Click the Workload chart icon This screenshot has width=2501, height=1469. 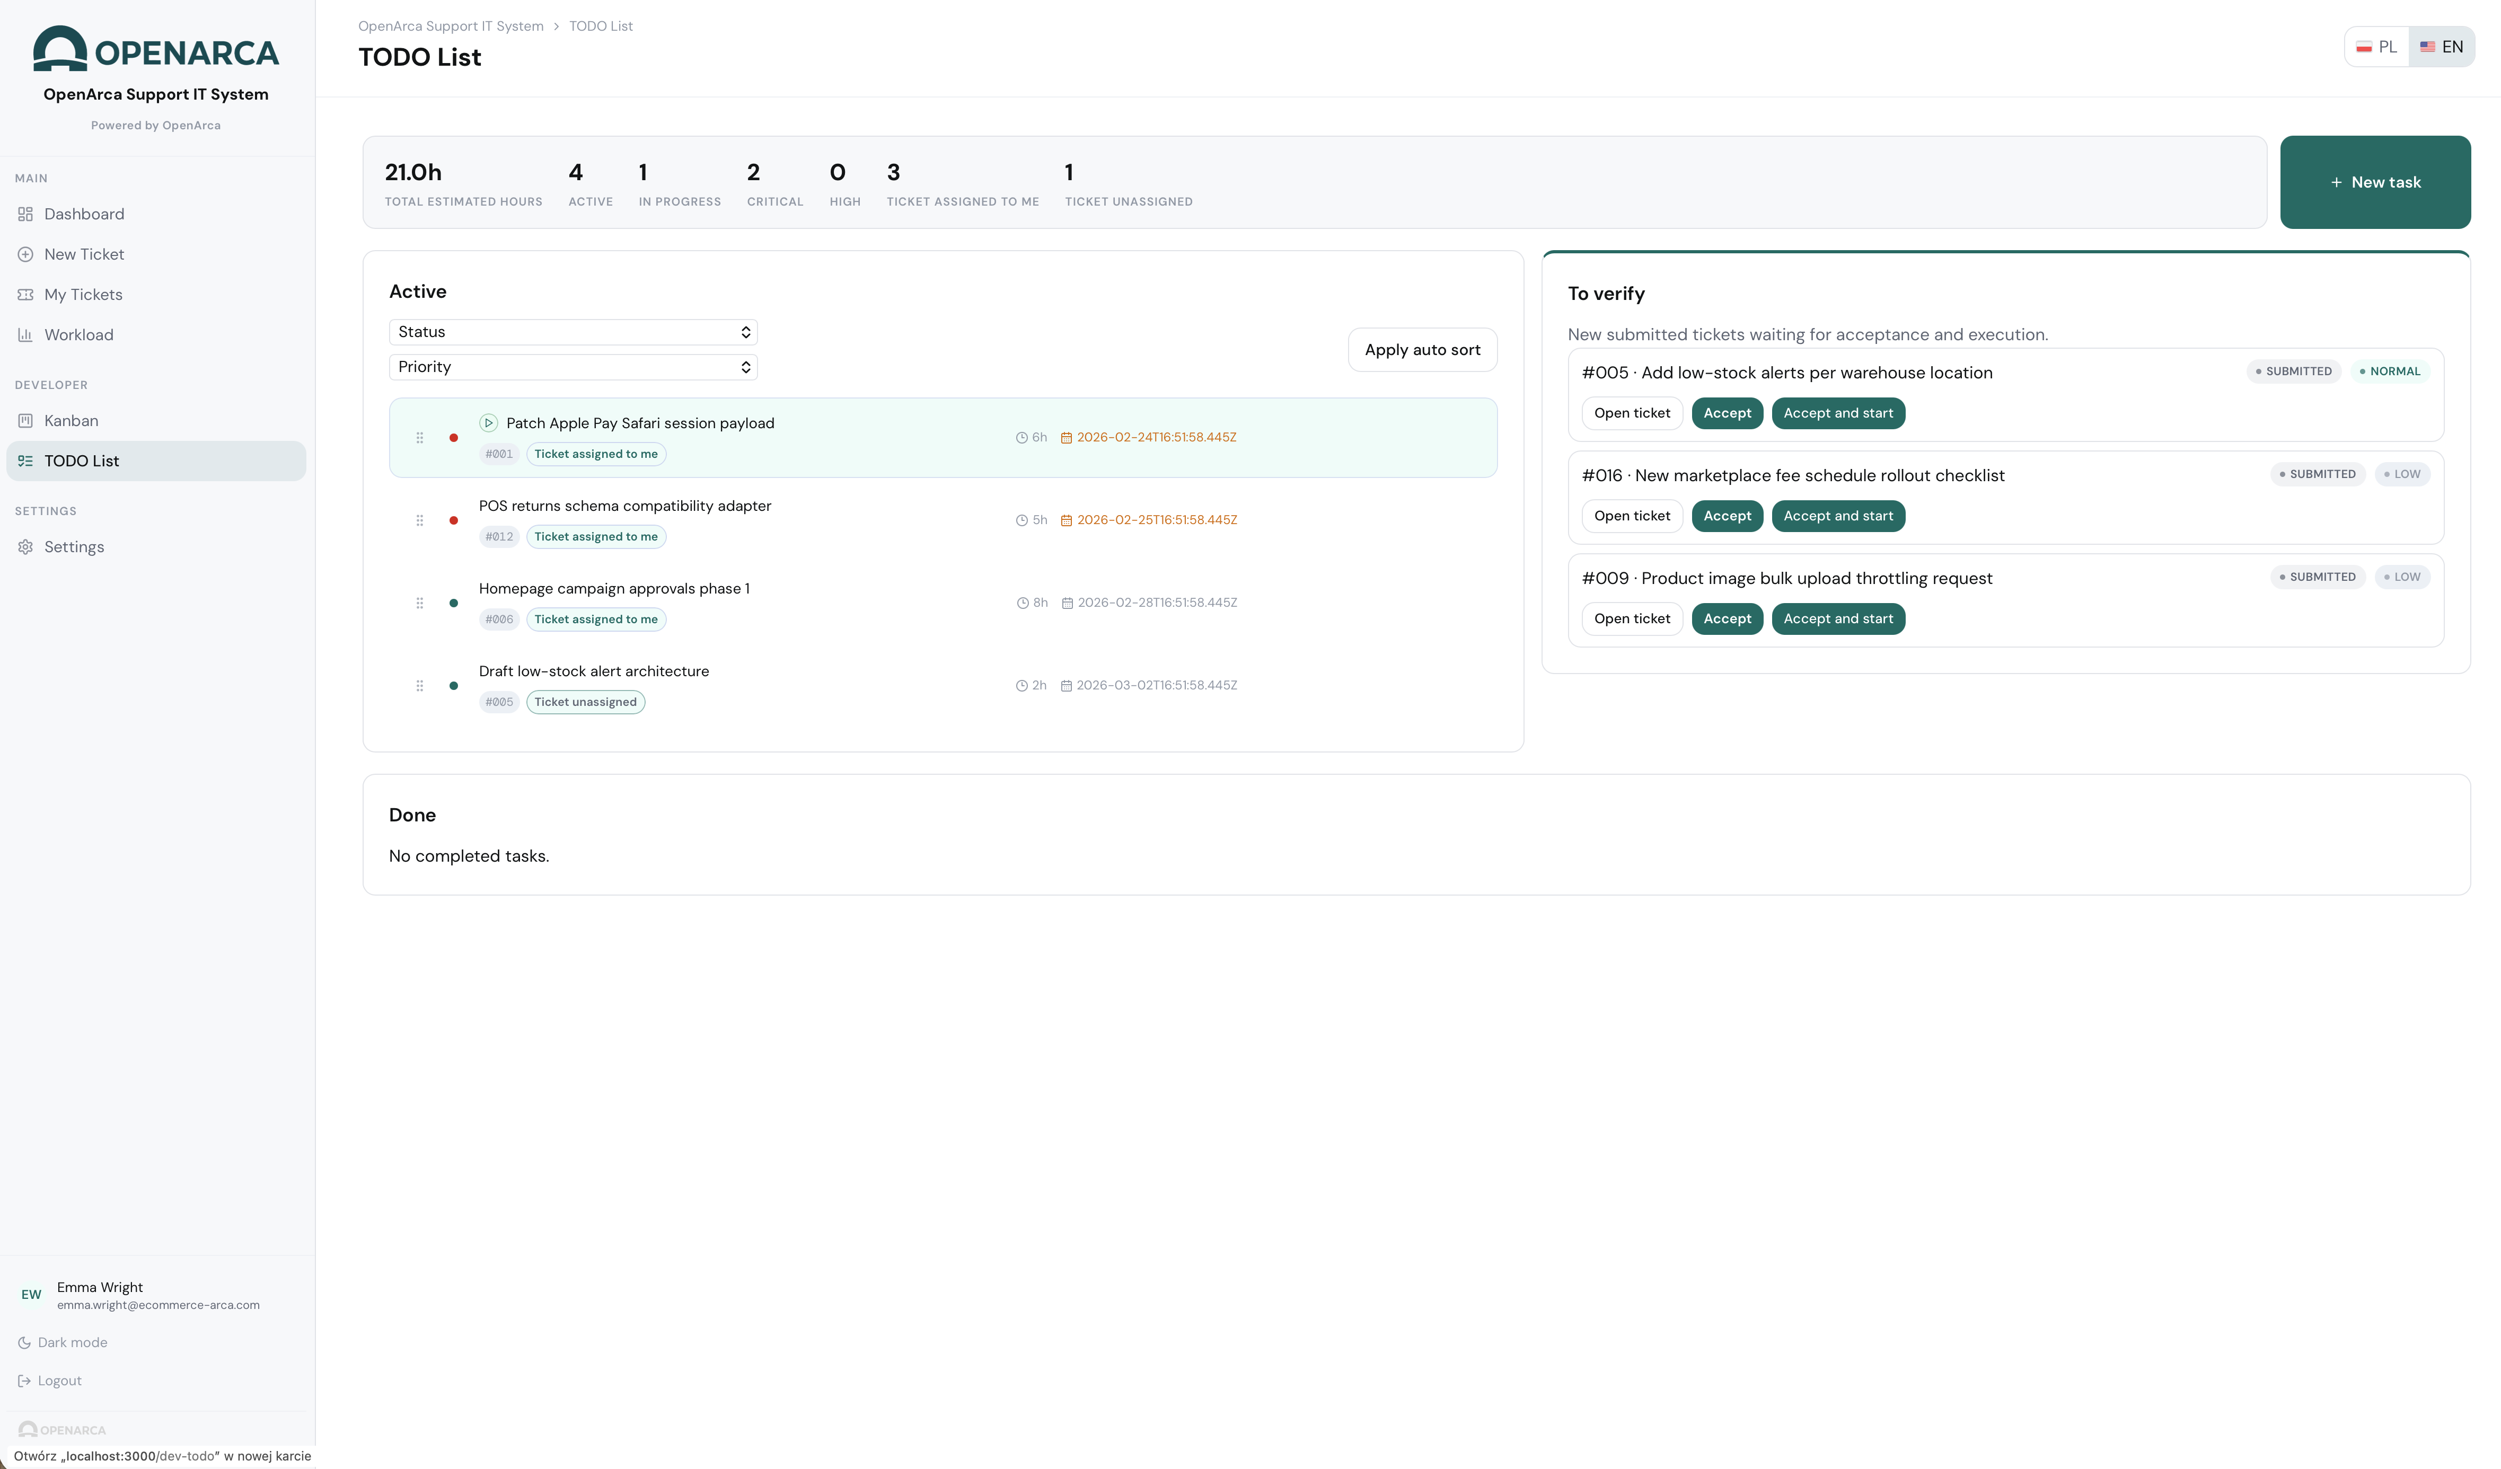(26, 335)
